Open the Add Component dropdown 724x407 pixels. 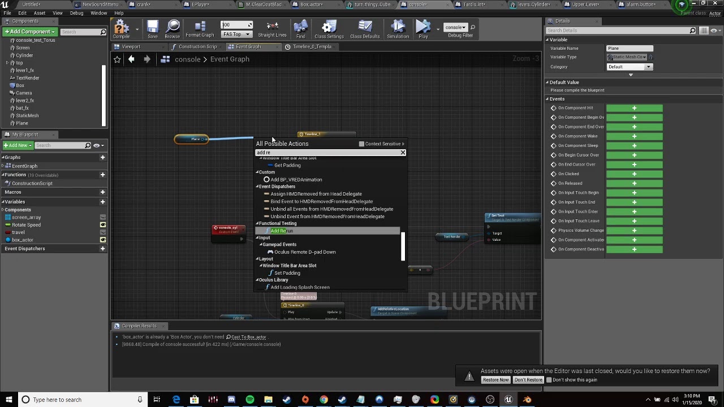[x=29, y=32]
